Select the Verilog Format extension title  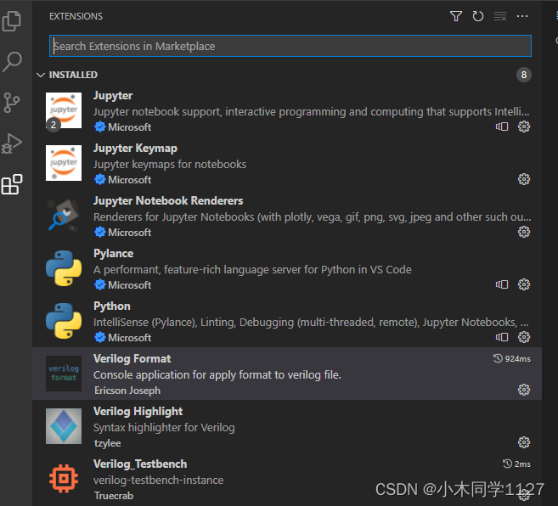[132, 358]
